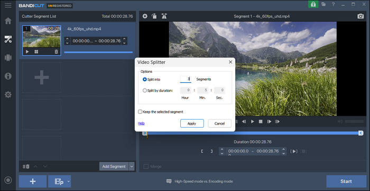Open the Join mode sidebar icon

point(8,58)
